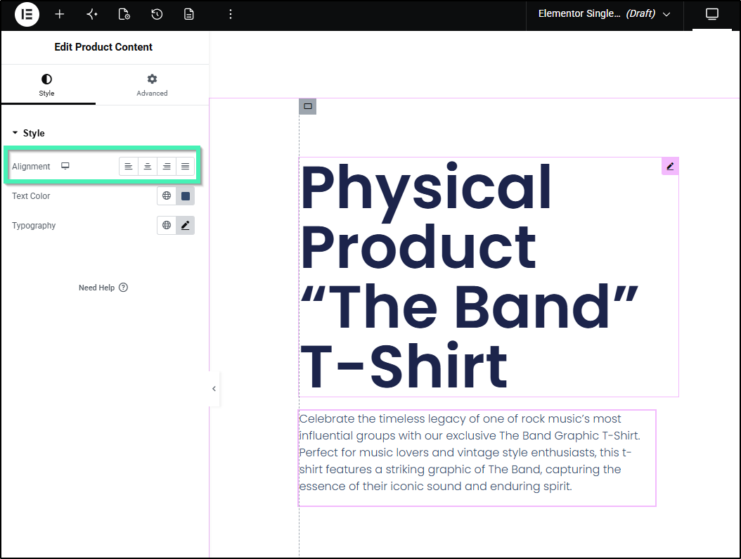
Task: Click the product title edit pencil
Action: pyautogui.click(x=670, y=166)
